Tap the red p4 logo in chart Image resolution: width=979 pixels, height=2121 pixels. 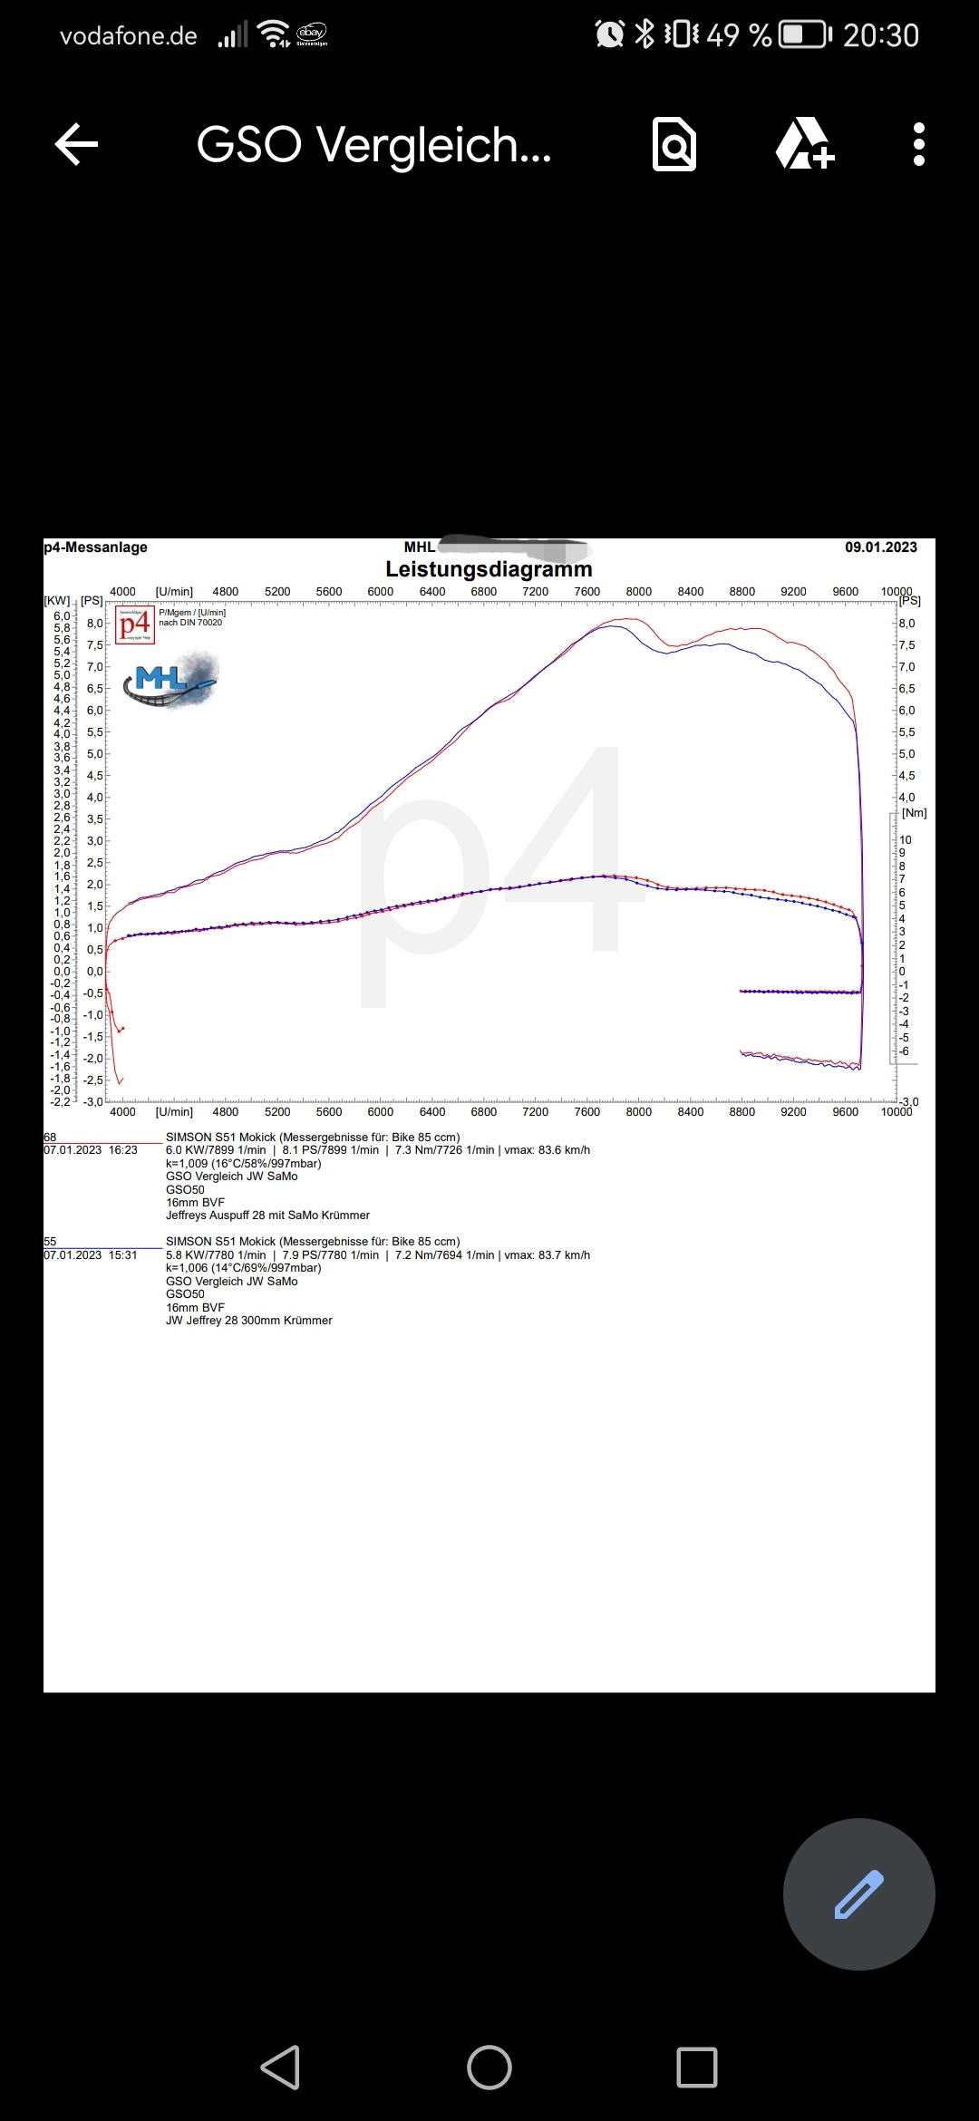[x=135, y=625]
